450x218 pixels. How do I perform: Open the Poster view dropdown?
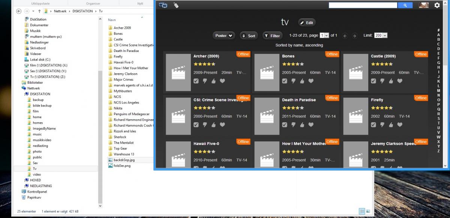pyautogui.click(x=224, y=36)
